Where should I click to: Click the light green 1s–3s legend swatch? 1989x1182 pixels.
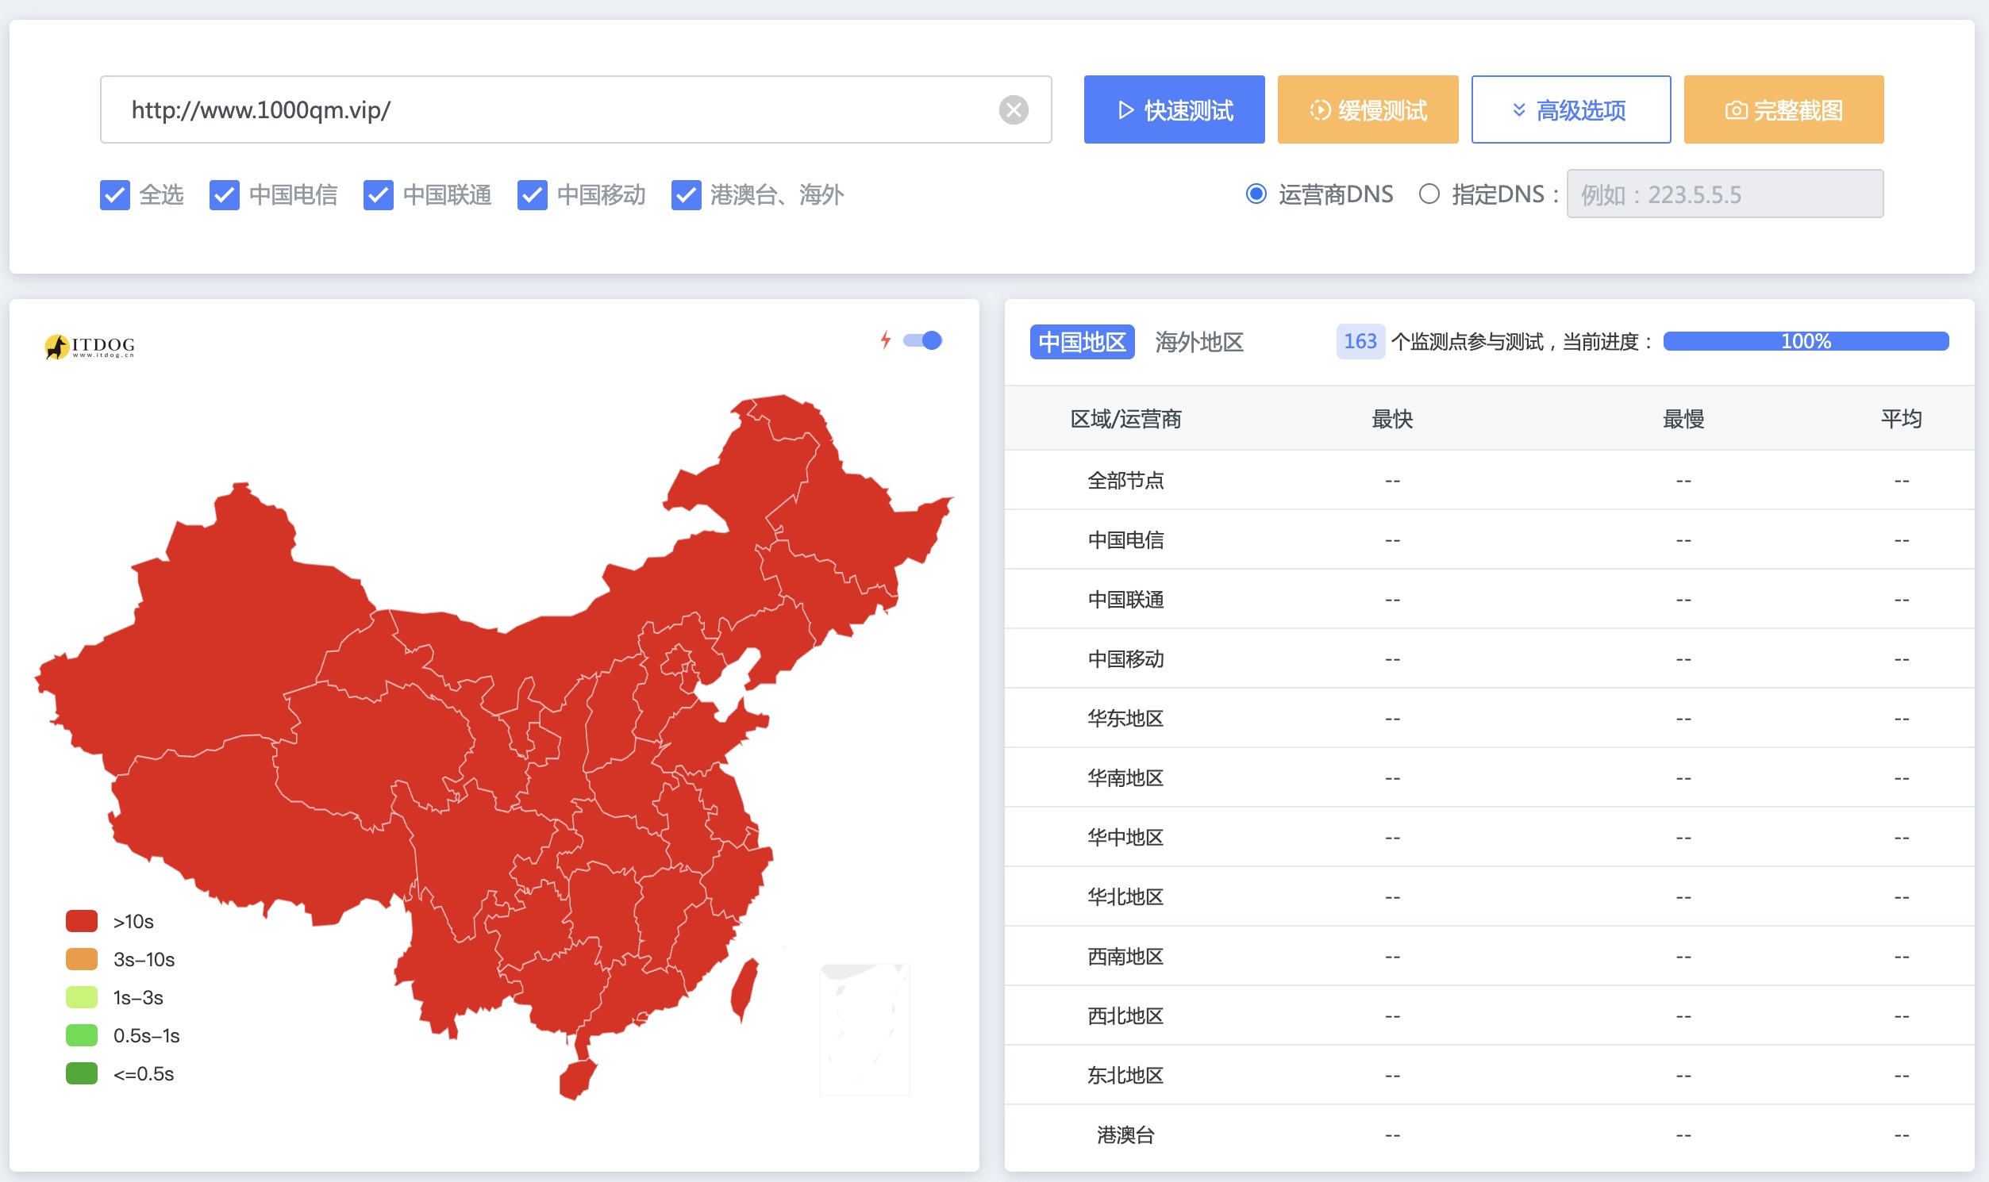pyautogui.click(x=81, y=997)
